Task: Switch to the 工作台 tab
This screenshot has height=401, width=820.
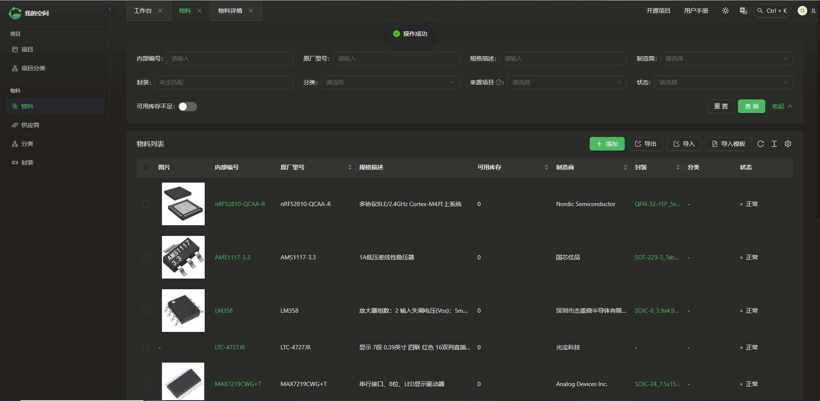Action: point(143,11)
